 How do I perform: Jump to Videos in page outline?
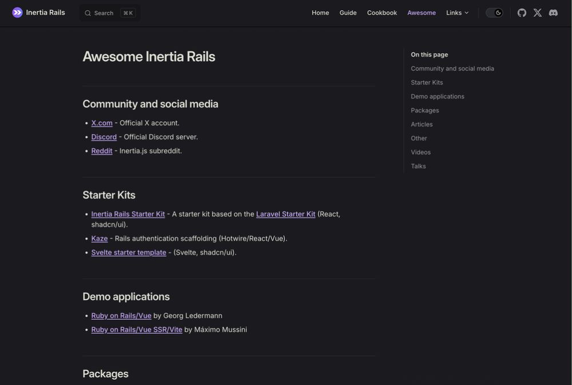pos(420,152)
